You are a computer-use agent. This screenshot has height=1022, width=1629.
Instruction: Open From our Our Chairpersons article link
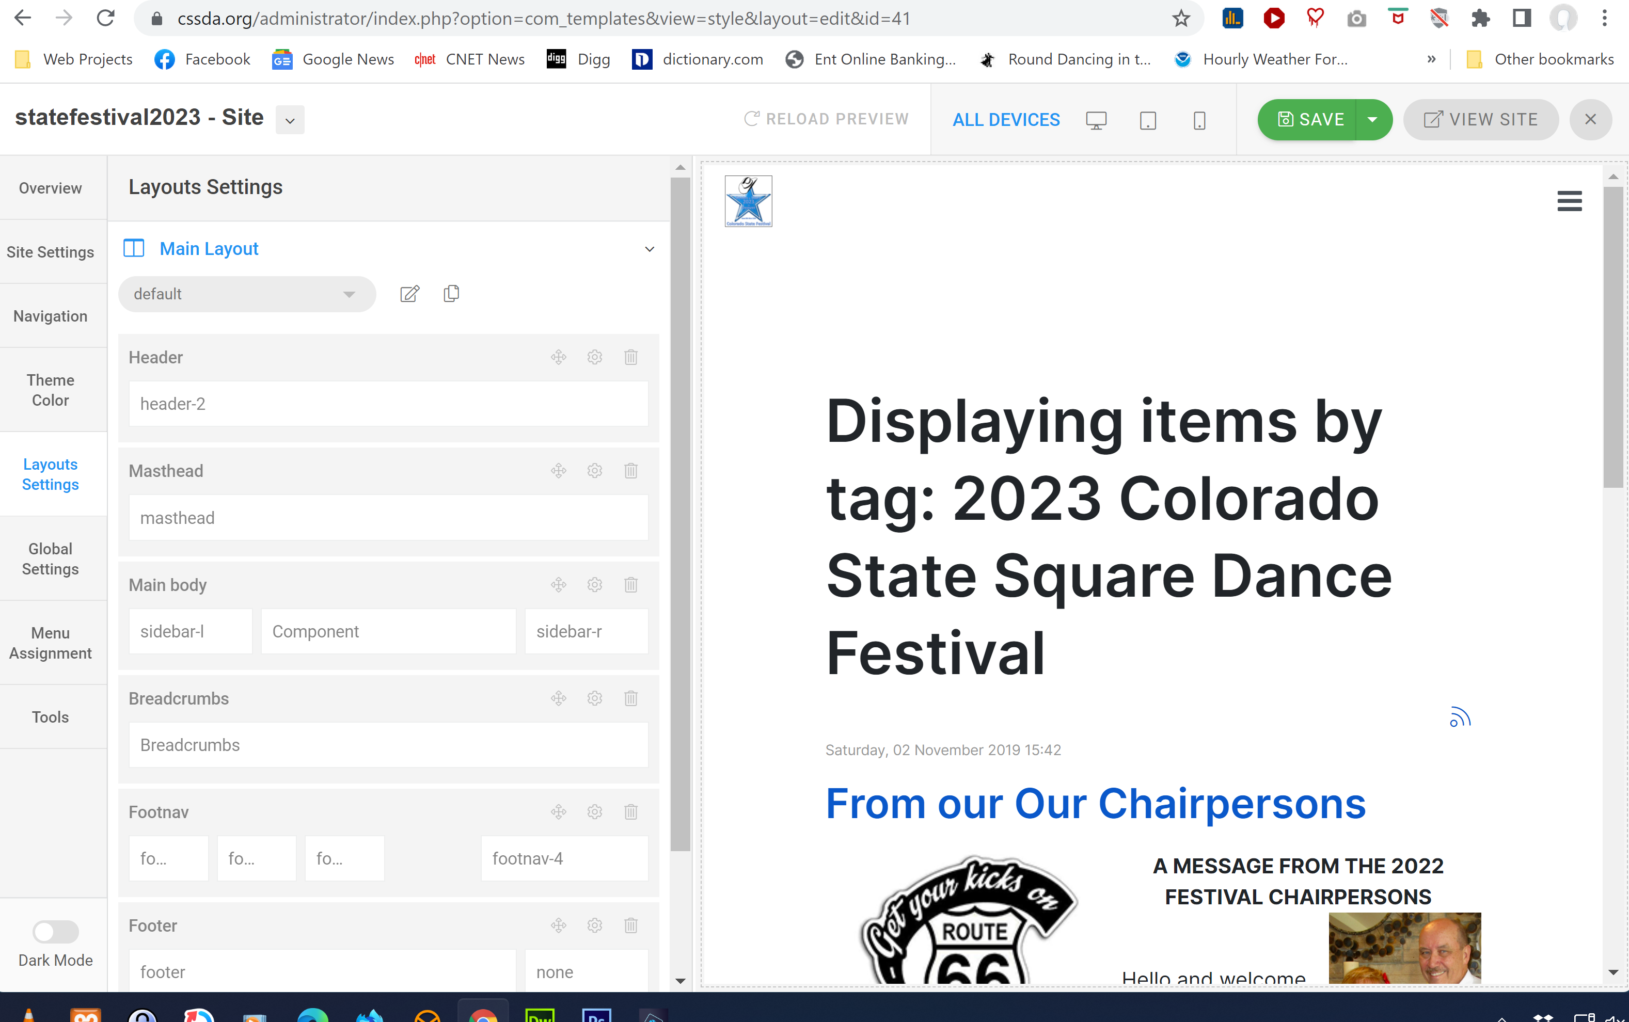1095,804
